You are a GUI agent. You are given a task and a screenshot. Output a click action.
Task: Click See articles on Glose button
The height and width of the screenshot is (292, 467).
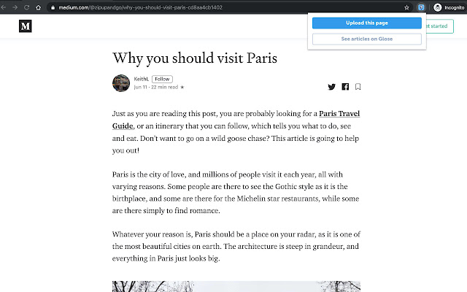(366, 39)
